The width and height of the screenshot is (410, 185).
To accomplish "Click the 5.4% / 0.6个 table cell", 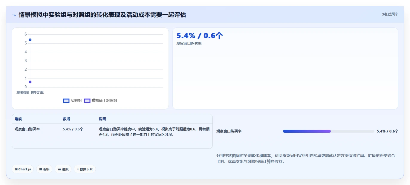I will pyautogui.click(x=73, y=129).
